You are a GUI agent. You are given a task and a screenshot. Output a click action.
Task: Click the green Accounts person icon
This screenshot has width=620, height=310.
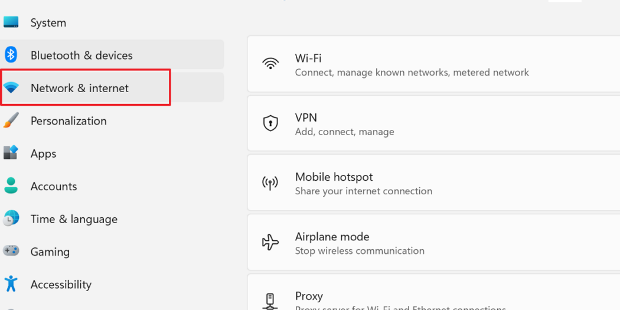tap(11, 186)
